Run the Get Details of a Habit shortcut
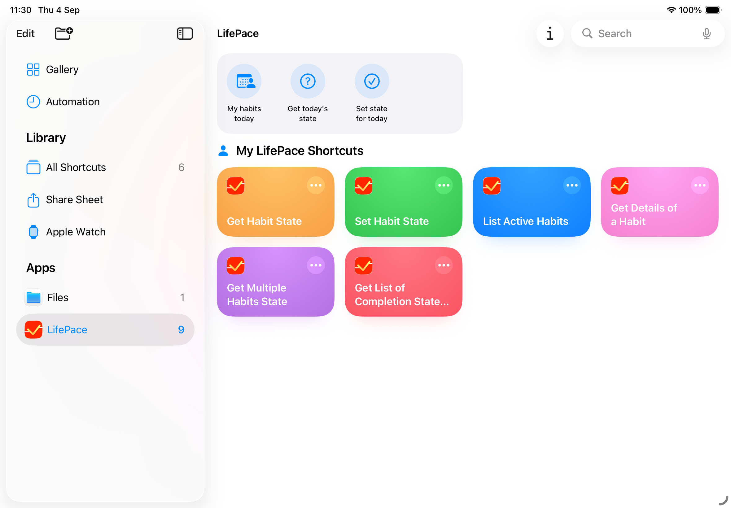 659,202
